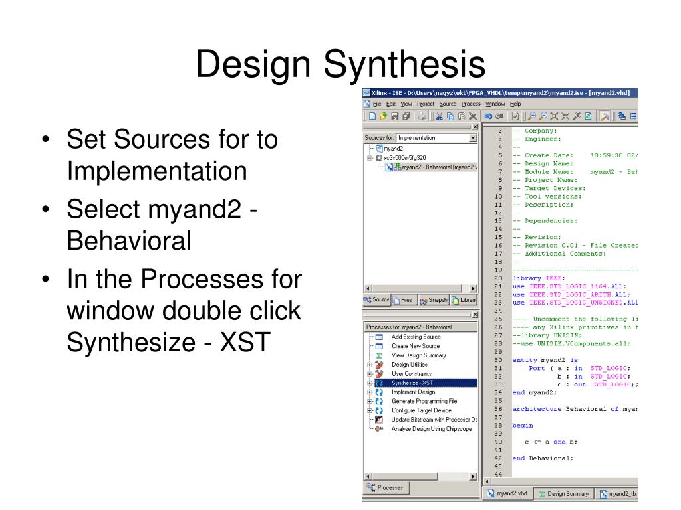Open the Project menu

pos(426,104)
